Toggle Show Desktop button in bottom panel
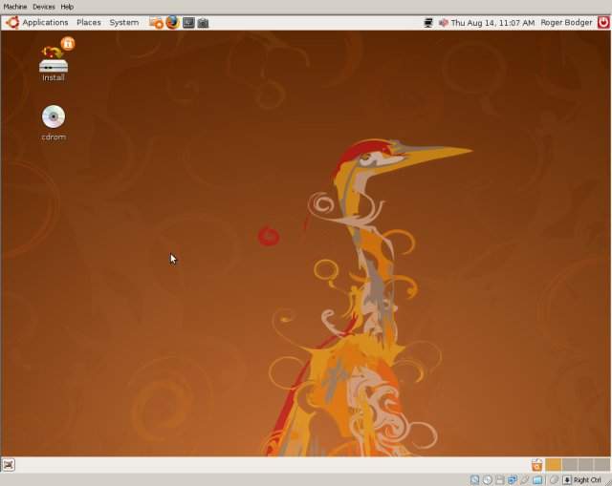Viewport: 612px width, 486px height. pos(9,465)
